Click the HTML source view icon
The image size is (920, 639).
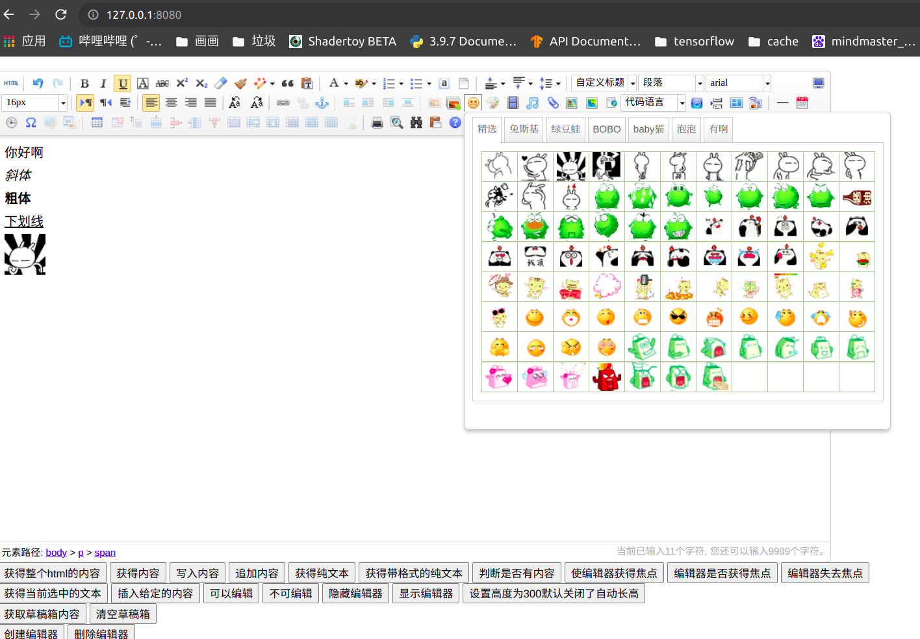[x=11, y=83]
